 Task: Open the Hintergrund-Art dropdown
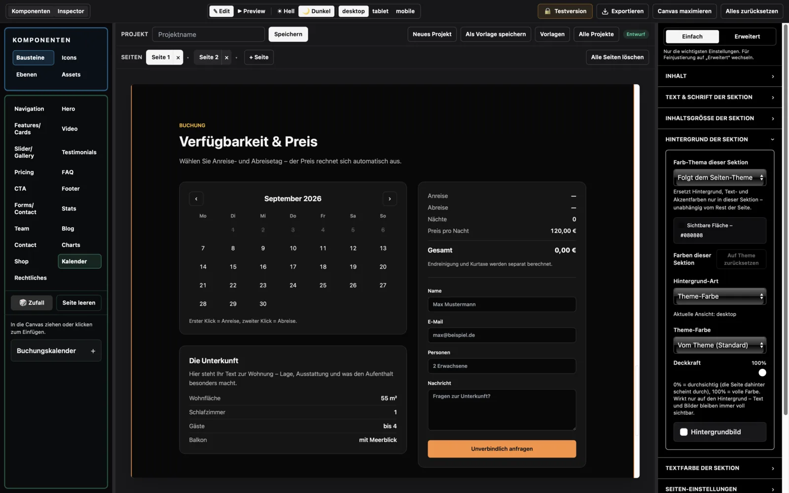(x=719, y=296)
